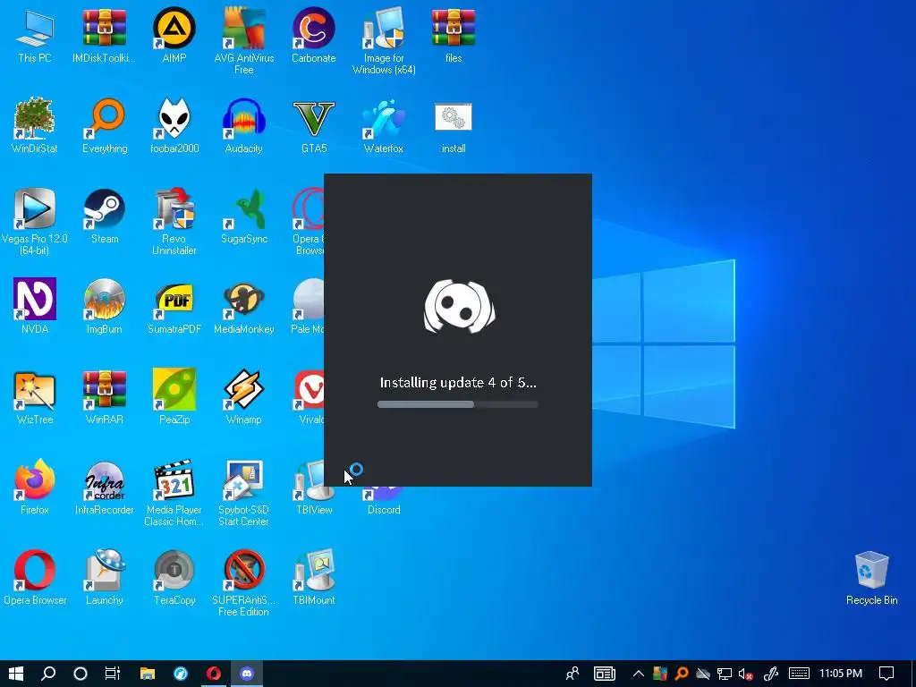Select the ImgBurn disc icon
The height and width of the screenshot is (687, 916).
104,299
